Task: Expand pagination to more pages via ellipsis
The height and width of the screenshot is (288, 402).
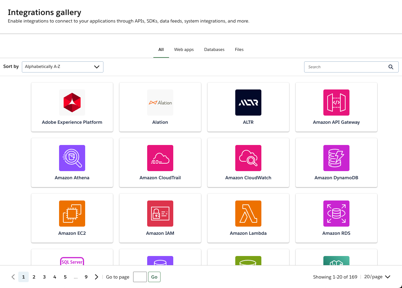Action: (x=76, y=277)
